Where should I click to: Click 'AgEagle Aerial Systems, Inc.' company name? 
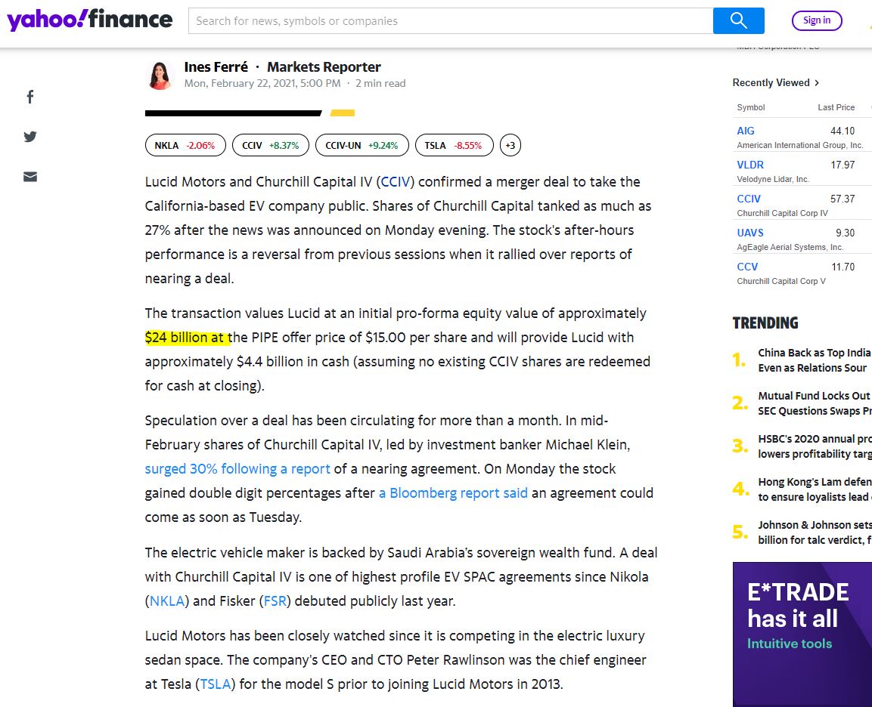(790, 247)
